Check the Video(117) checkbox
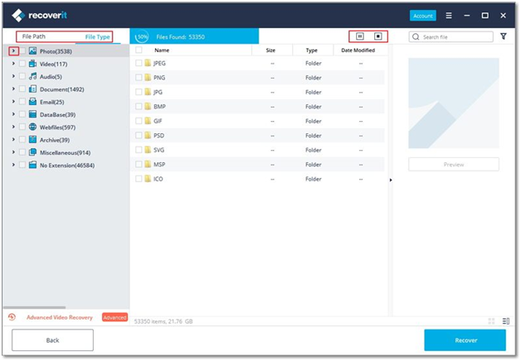 tap(22, 64)
